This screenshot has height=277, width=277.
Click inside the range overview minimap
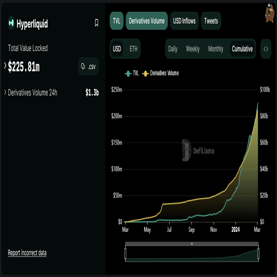[x=192, y=254]
